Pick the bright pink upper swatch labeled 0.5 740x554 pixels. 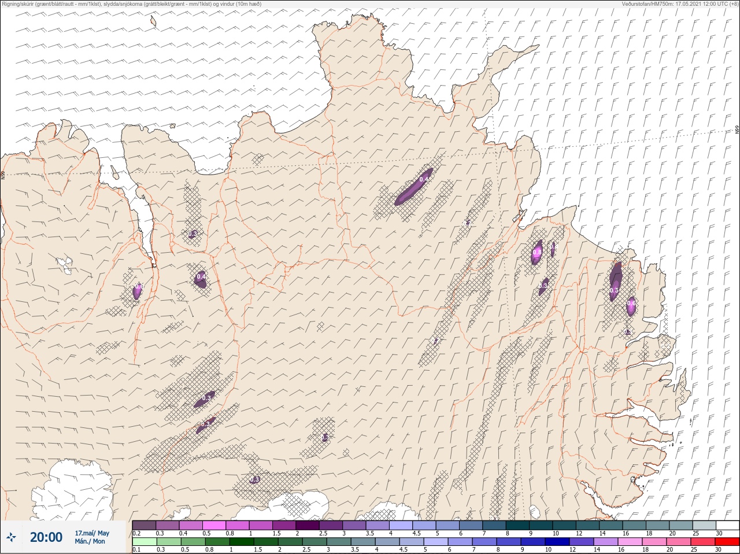tap(214, 525)
